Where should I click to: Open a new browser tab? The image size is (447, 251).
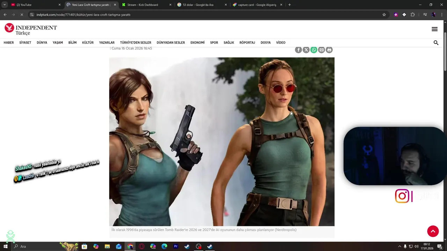click(x=290, y=5)
